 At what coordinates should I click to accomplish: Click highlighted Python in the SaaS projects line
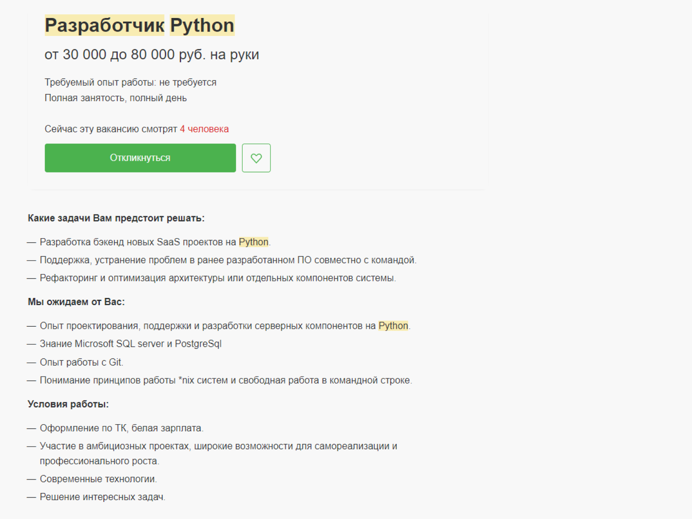253,242
